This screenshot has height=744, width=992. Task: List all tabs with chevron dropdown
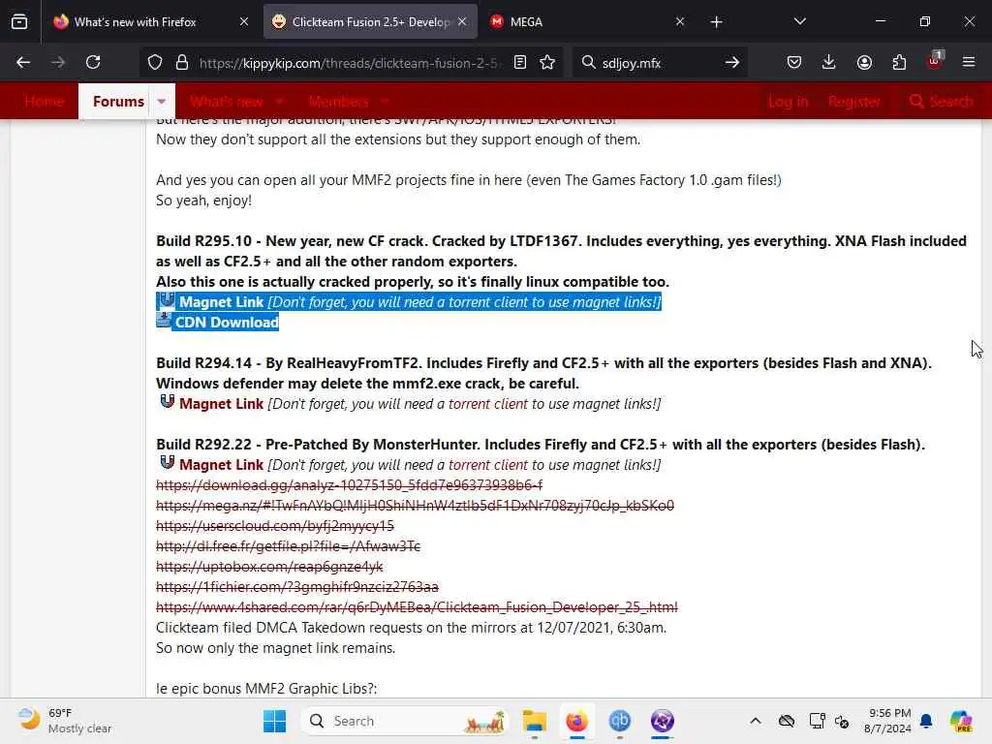[x=799, y=21]
